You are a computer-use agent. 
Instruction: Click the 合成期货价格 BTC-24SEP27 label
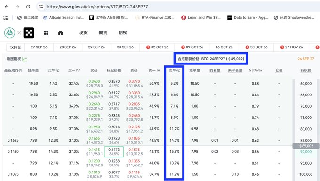coord(211,59)
